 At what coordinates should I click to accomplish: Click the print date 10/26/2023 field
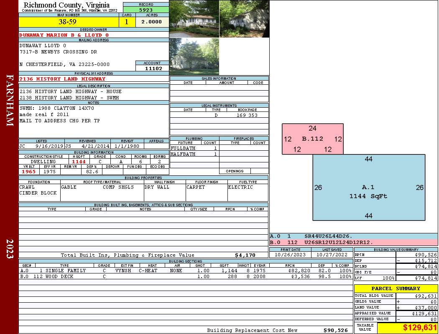pyautogui.click(x=290, y=255)
